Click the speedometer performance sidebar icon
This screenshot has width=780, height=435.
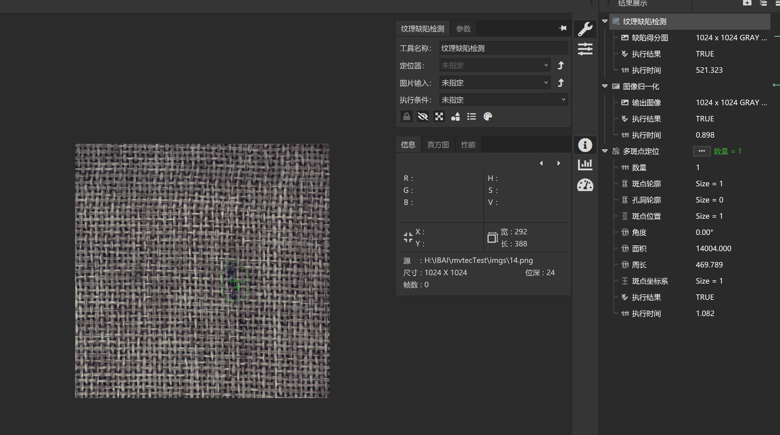pos(585,185)
